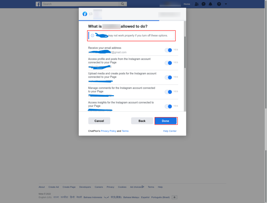Open the Friend Requests icon
The image size is (267, 203).
click(197, 4)
